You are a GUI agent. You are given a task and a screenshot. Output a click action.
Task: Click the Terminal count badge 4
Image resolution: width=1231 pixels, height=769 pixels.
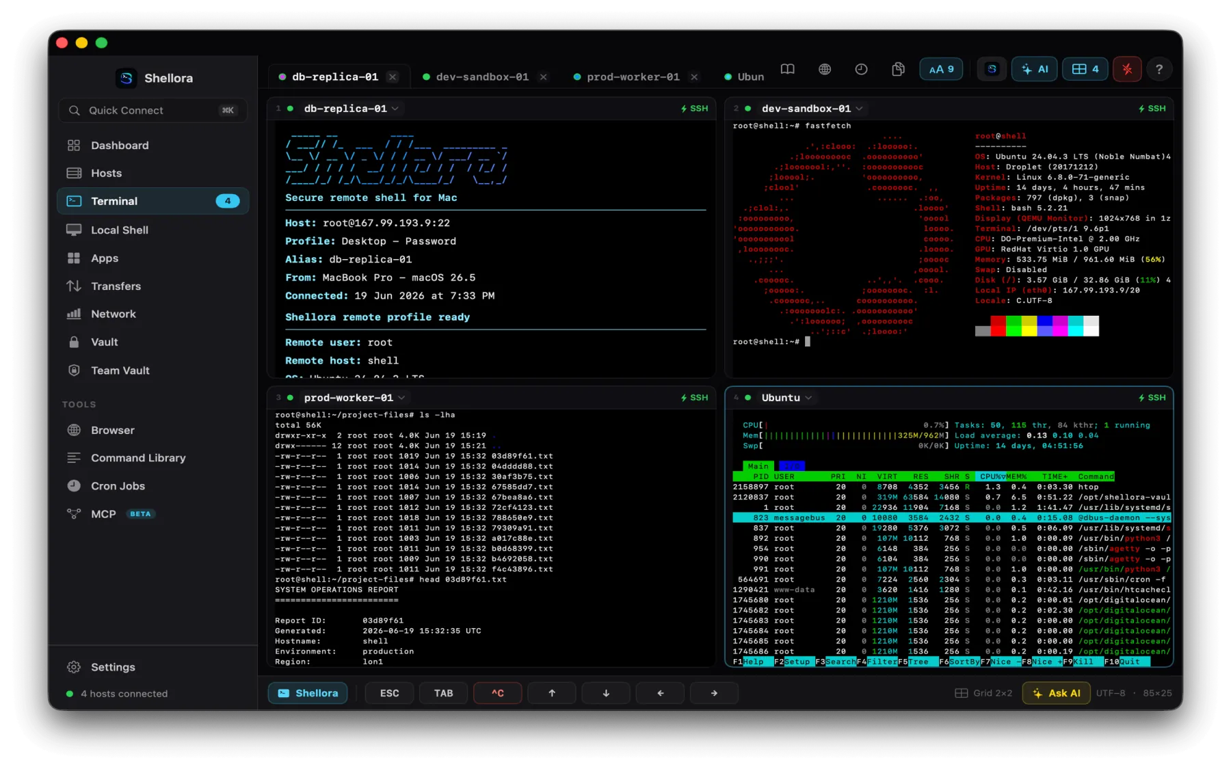228,201
